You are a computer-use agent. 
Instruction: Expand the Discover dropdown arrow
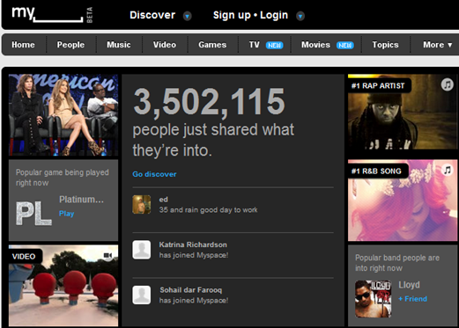coord(187,16)
